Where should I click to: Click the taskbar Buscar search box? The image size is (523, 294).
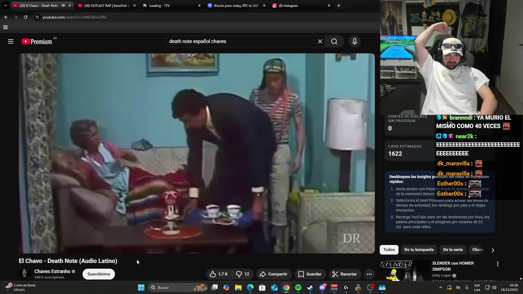coord(178,287)
